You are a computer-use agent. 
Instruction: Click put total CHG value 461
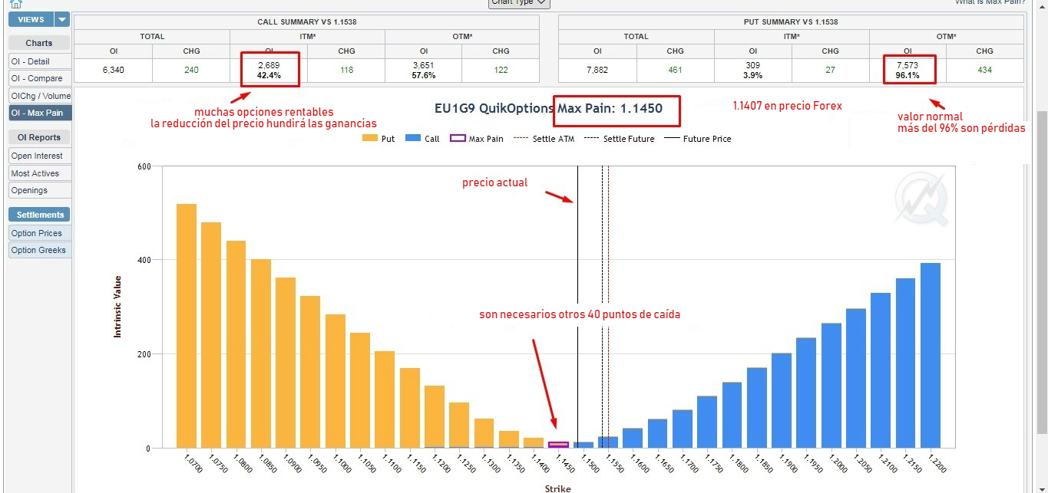[676, 71]
